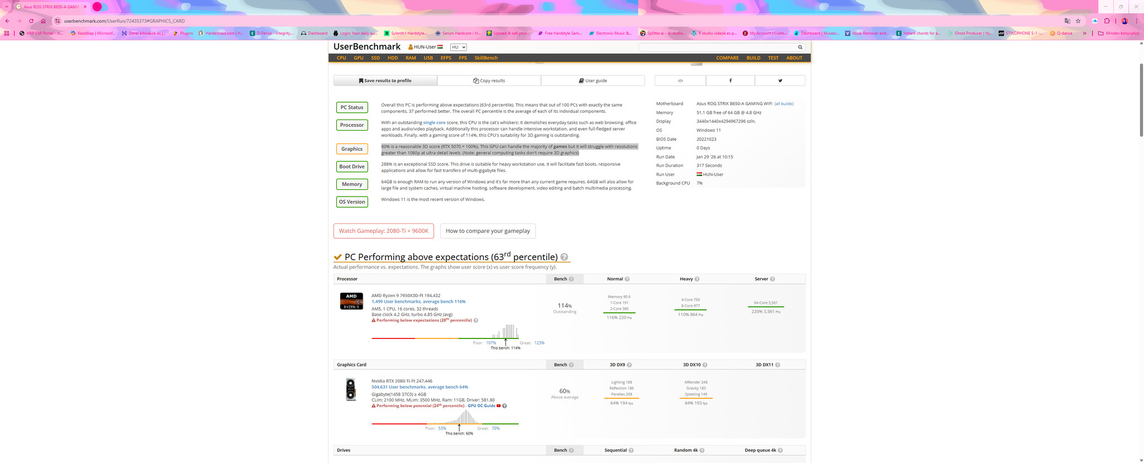Click How to compare your gameplay button
This screenshot has height=463, width=1144.
pyautogui.click(x=488, y=231)
